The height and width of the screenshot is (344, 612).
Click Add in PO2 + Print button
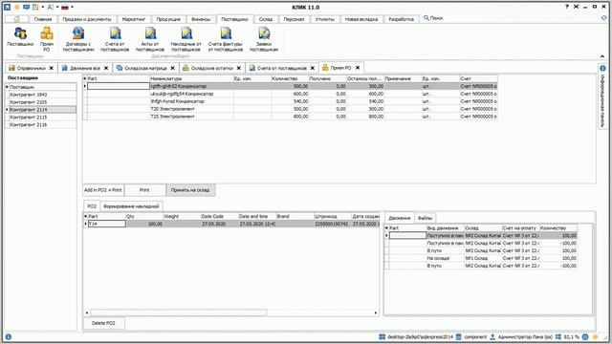click(x=103, y=190)
